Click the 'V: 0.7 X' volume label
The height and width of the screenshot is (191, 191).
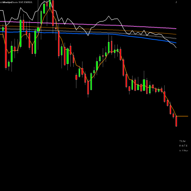183,146
